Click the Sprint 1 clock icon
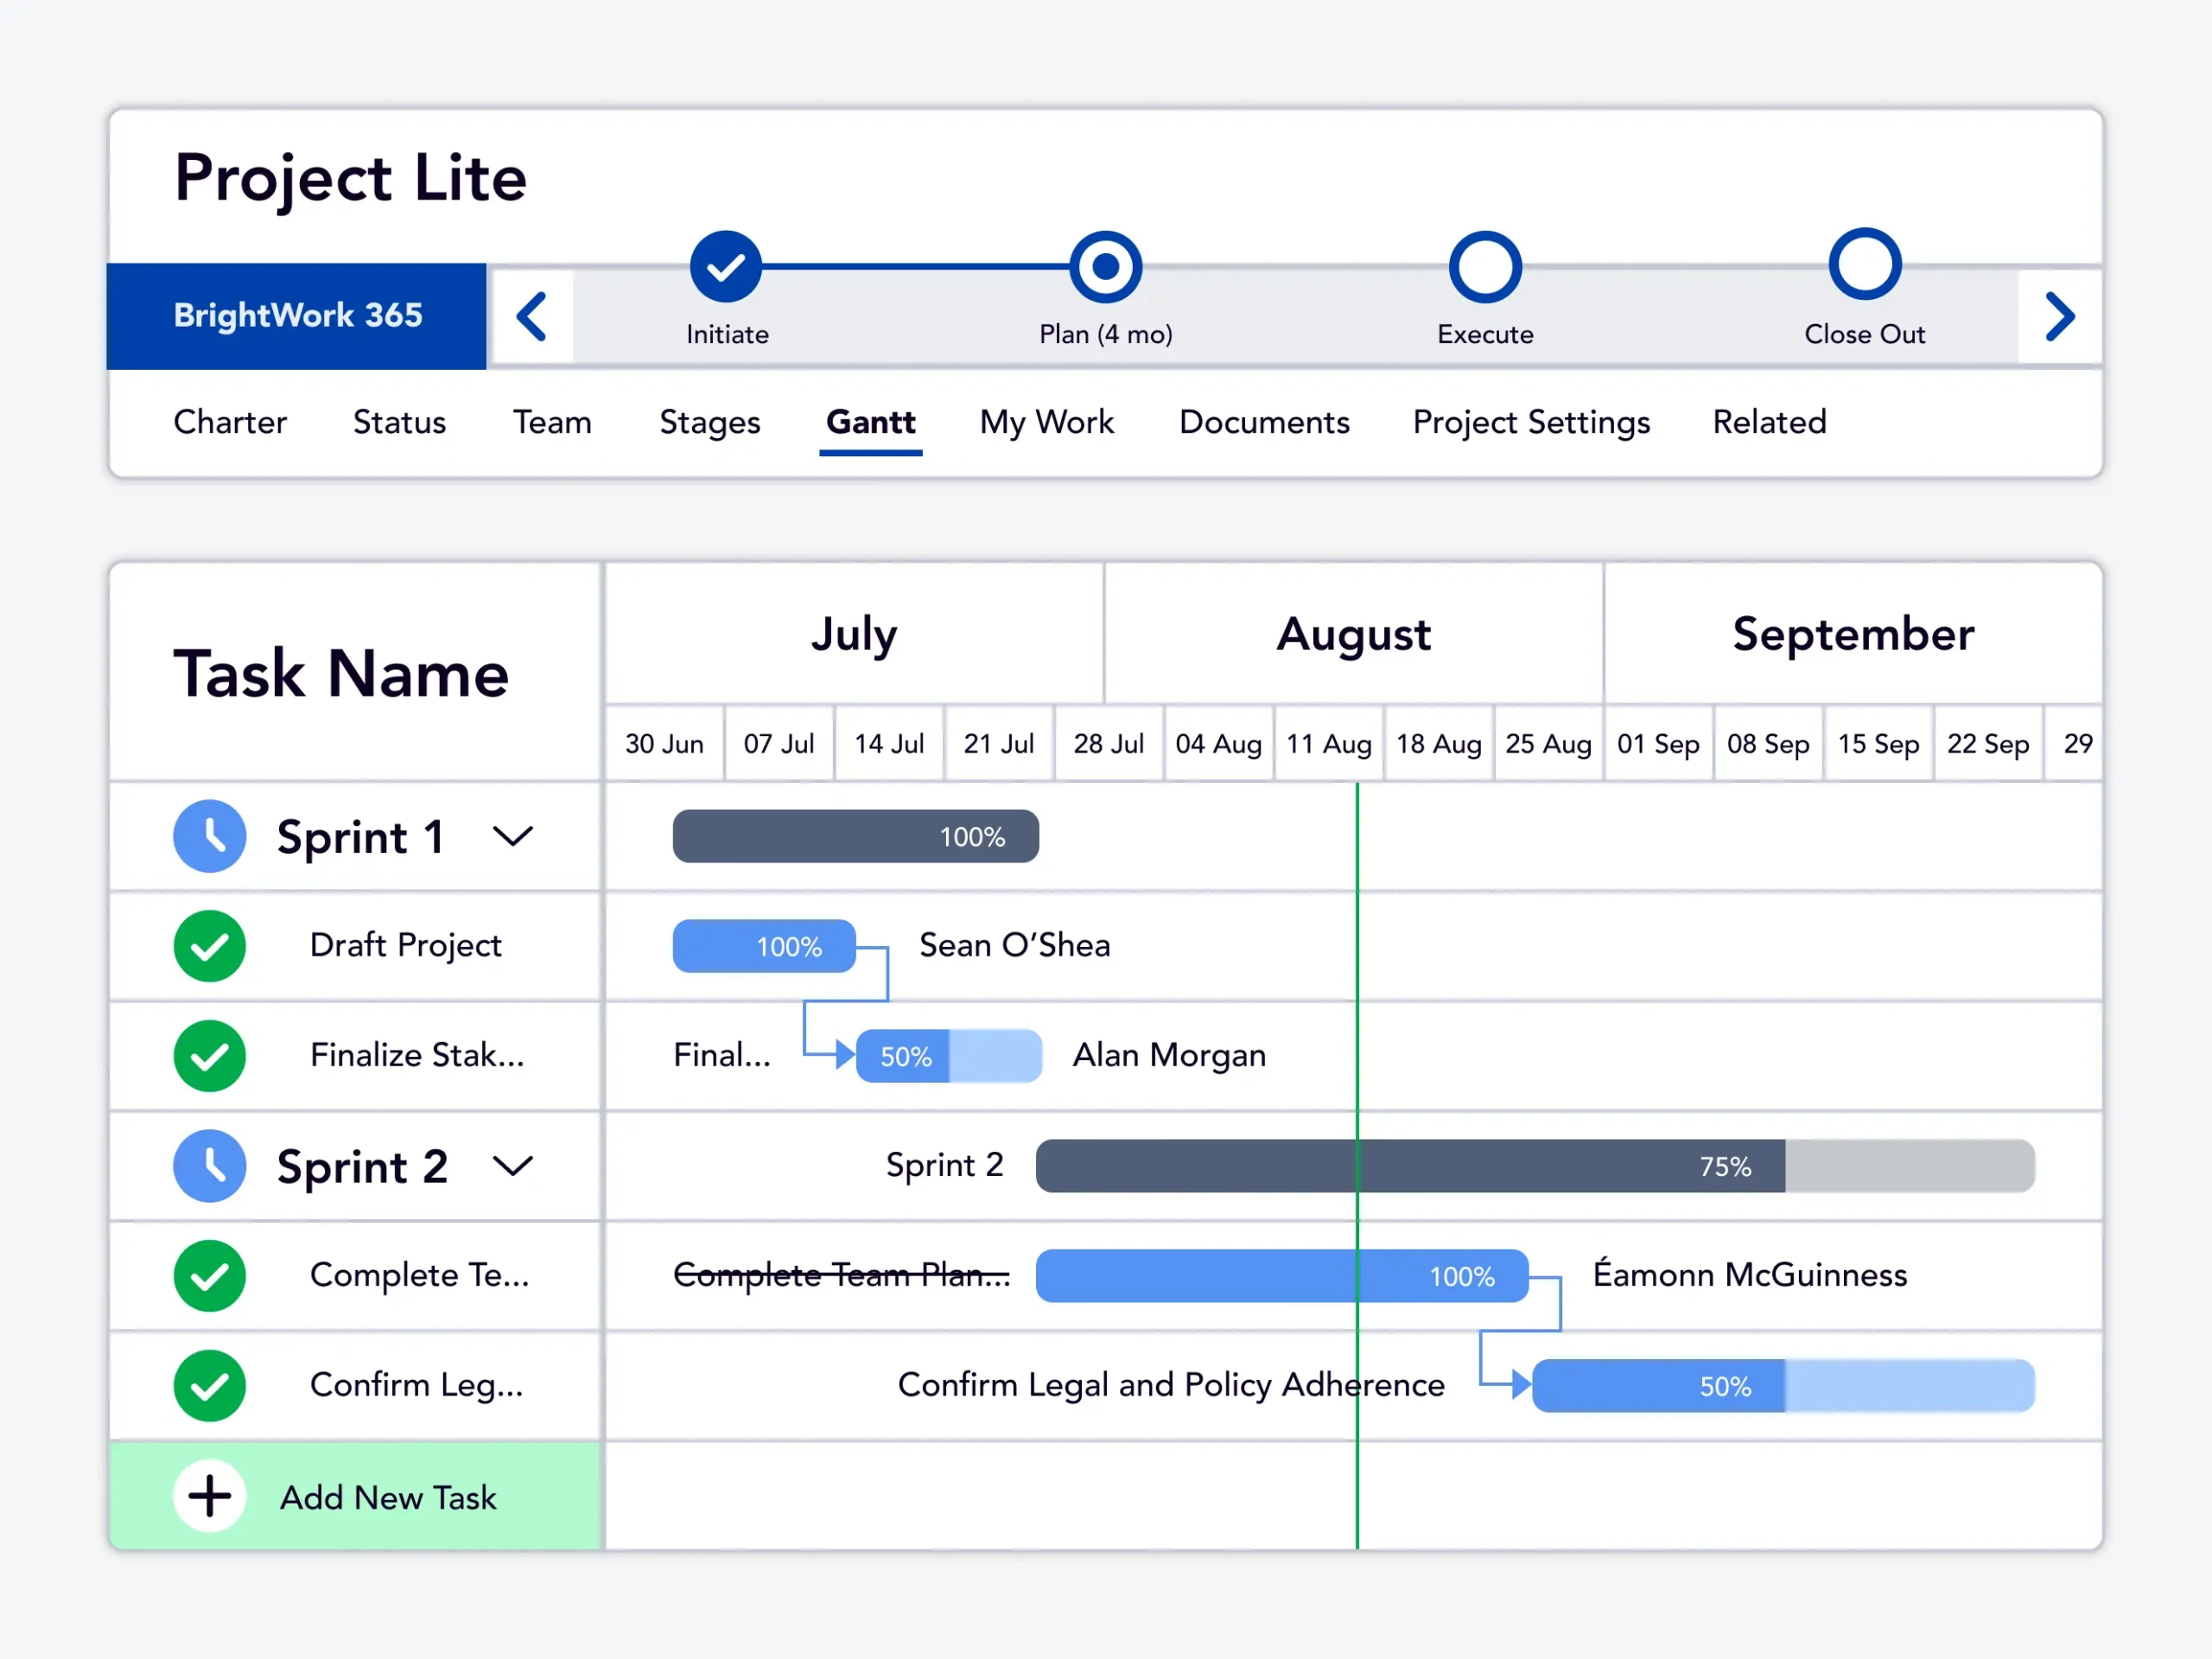2212x1659 pixels. 210,836
